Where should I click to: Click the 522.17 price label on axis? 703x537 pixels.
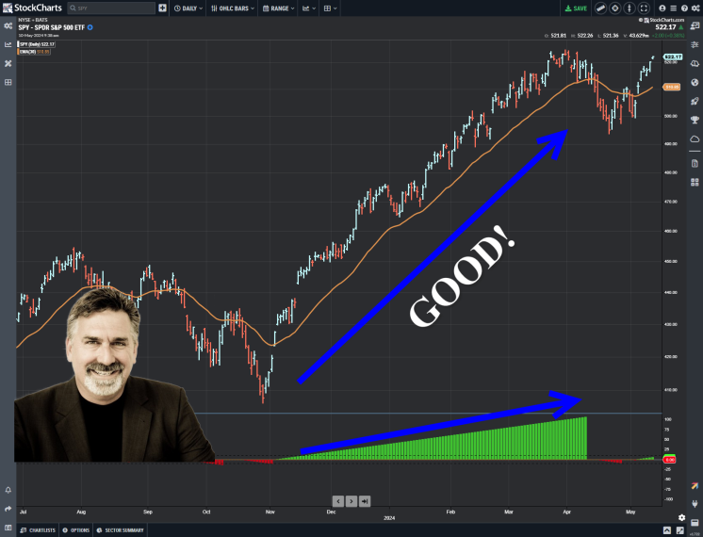[x=673, y=57]
